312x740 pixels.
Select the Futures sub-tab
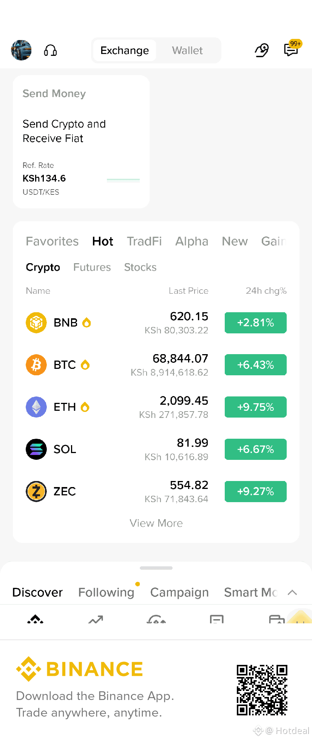pos(92,267)
